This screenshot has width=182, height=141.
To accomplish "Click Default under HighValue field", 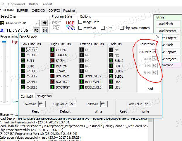I will [65, 111].
